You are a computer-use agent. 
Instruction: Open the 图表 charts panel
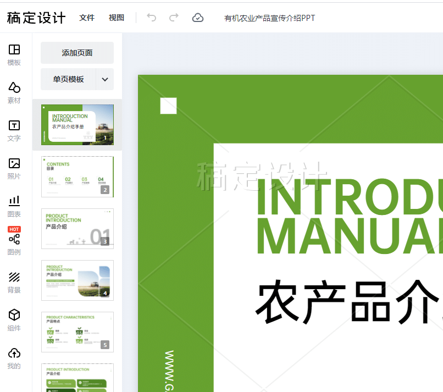click(x=14, y=206)
